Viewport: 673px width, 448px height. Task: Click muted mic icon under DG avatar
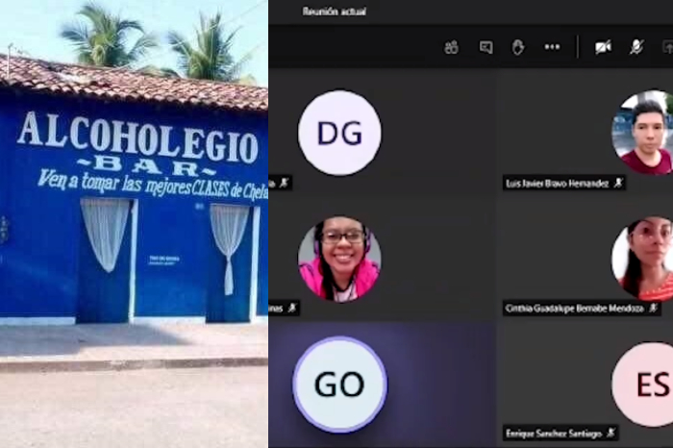point(285,183)
